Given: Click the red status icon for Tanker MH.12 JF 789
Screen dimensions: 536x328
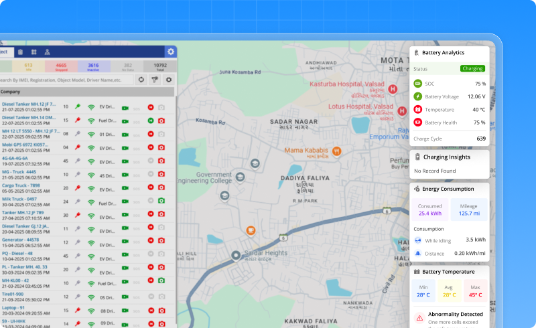Looking at the screenshot, I should click(151, 214).
